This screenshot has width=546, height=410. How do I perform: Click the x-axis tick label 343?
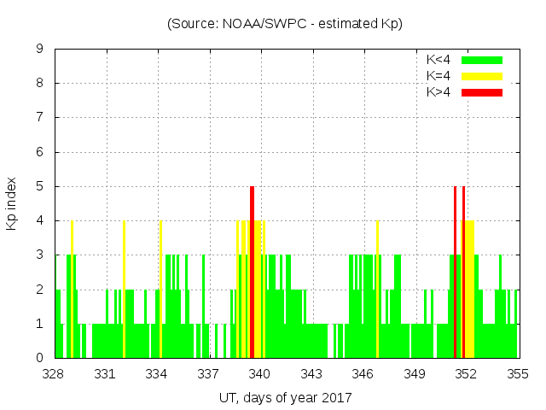311,374
